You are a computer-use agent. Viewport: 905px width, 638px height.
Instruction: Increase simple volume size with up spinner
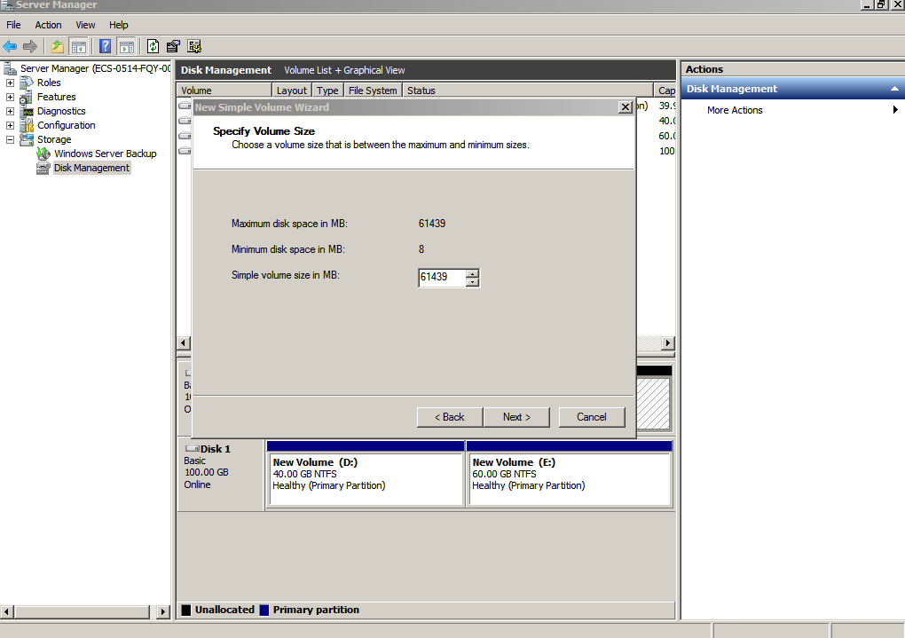point(472,273)
